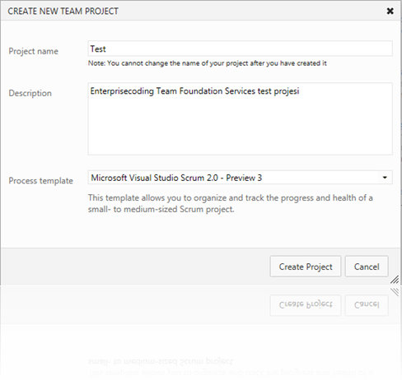Click the word Enterprisecoding in the description
The height and width of the screenshot is (380, 402).
pos(122,91)
